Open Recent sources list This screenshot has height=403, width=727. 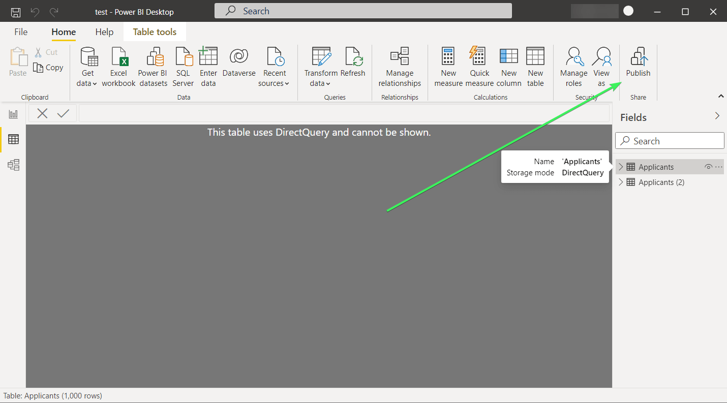click(x=275, y=68)
